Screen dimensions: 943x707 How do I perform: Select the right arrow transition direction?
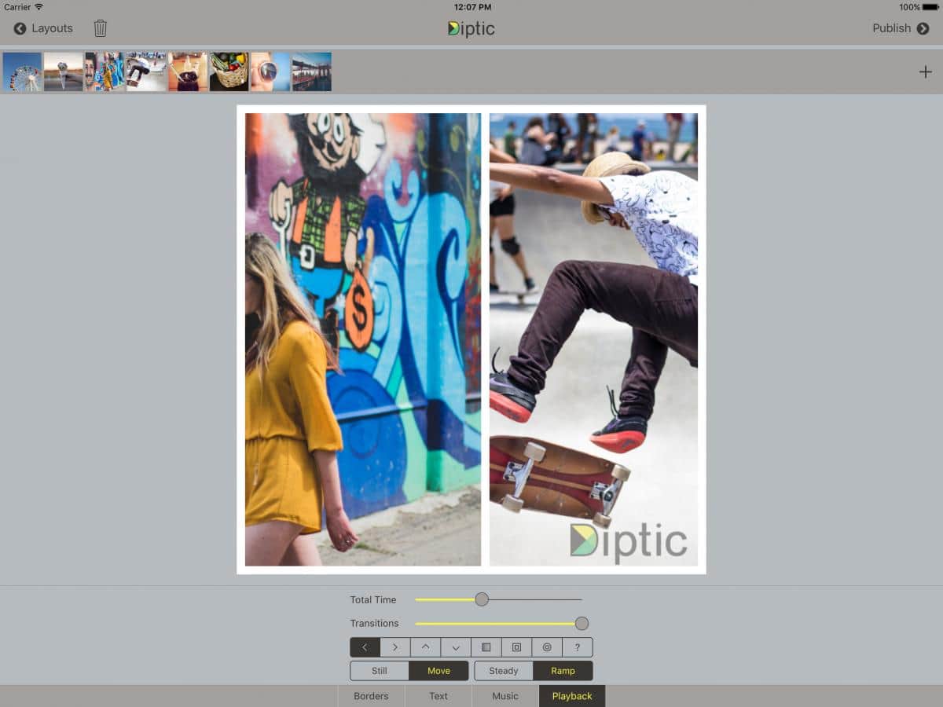[x=395, y=647]
